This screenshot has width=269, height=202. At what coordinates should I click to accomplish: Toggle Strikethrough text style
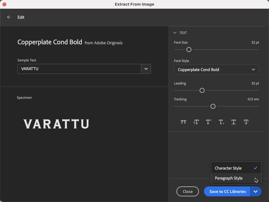click(x=246, y=122)
